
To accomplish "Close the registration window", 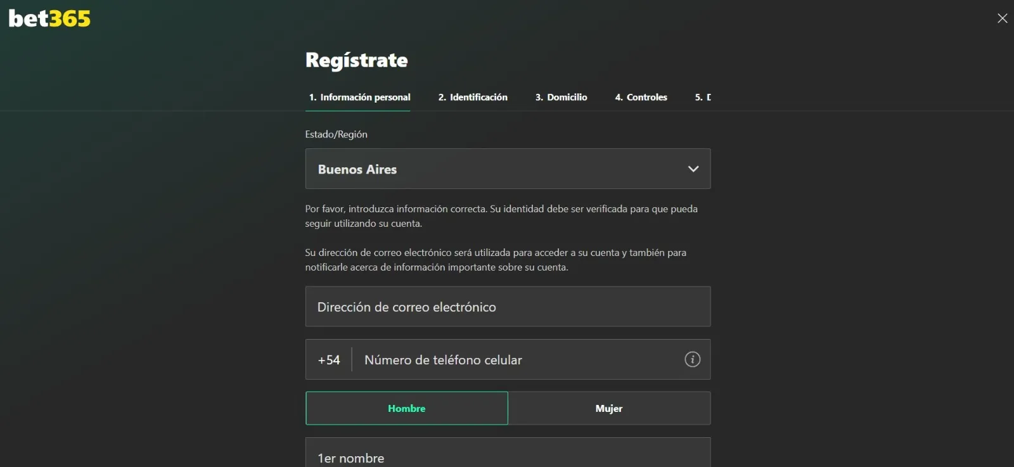I will (1002, 18).
